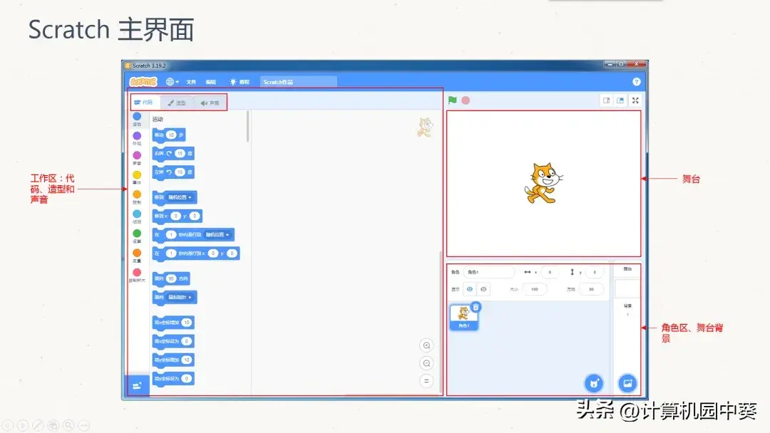Select the light blue Sensing category circle
Image resolution: width=770 pixels, height=433 pixels.
coord(137,214)
